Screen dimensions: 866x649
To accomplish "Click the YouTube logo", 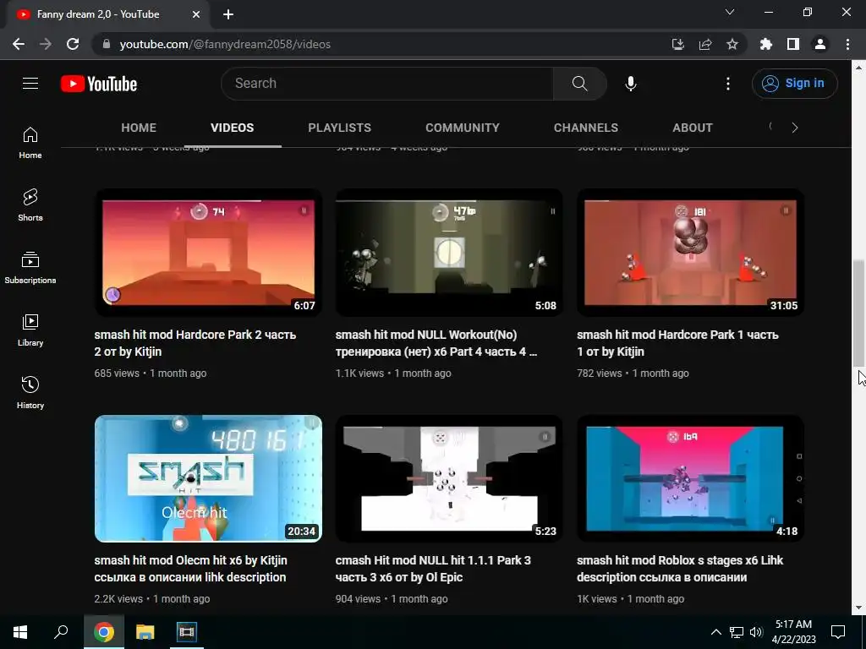I will [99, 84].
